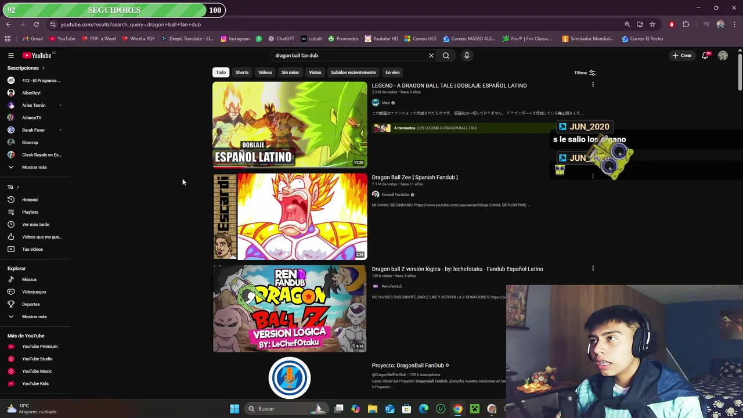Play the LEGEND Dragon Ball Tale thumbnail
Viewport: 743px width, 418px height.
pyautogui.click(x=290, y=125)
